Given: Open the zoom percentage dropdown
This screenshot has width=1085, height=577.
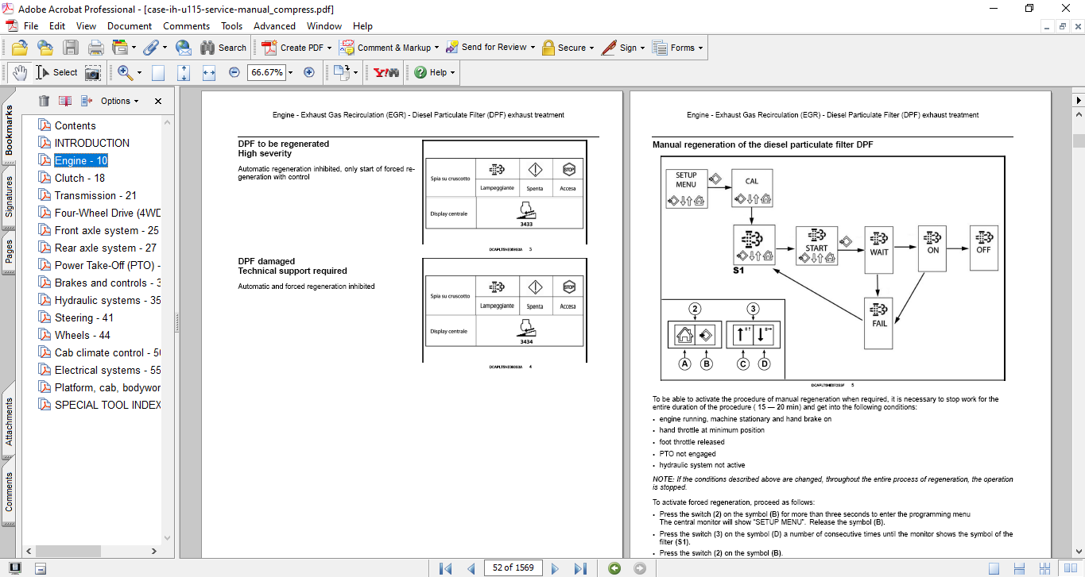Looking at the screenshot, I should tap(290, 72).
